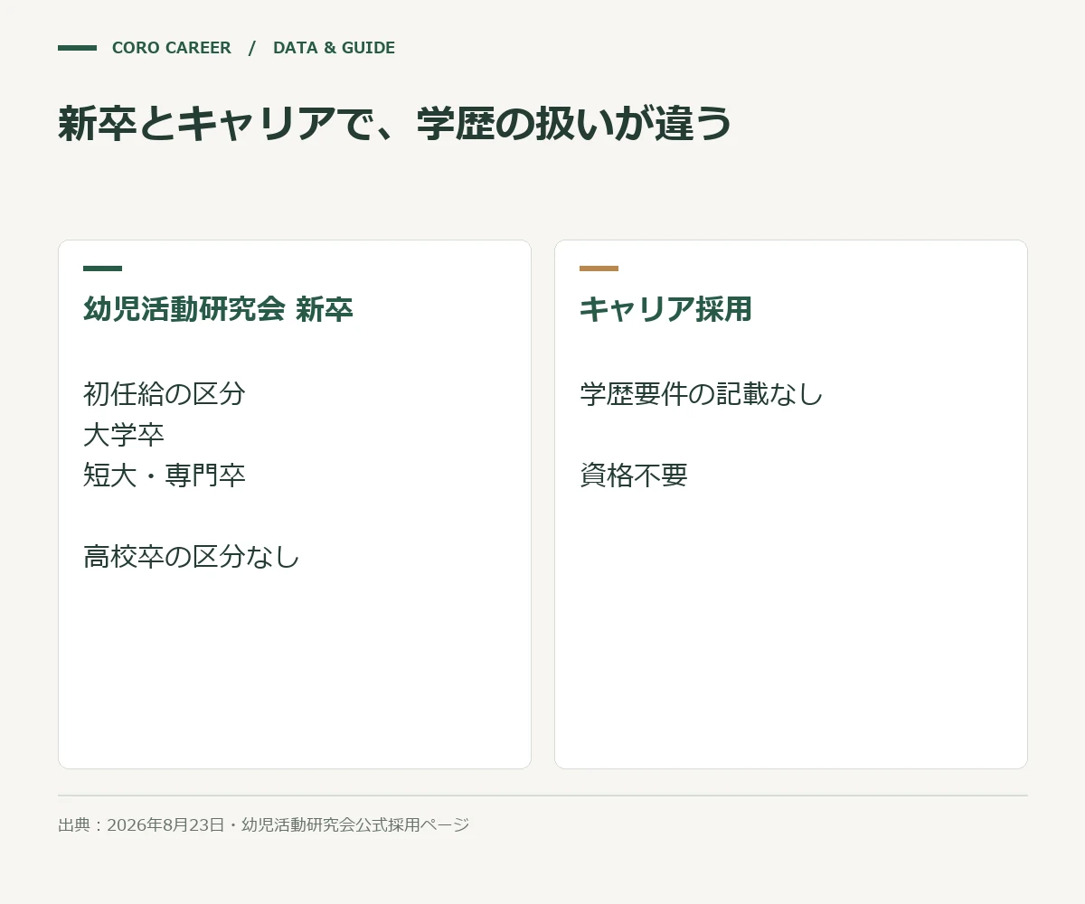1085x904 pixels.
Task: Click the line 大学卒
Action: pyautogui.click(x=124, y=434)
